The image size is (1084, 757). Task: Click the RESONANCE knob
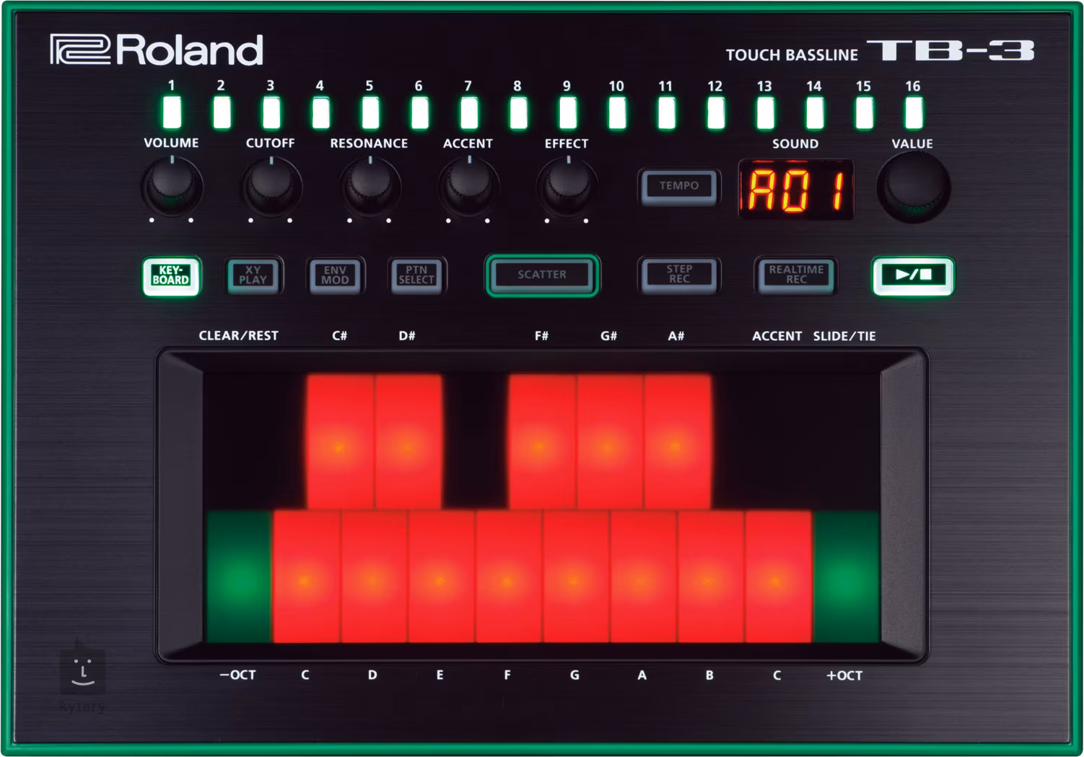370,186
